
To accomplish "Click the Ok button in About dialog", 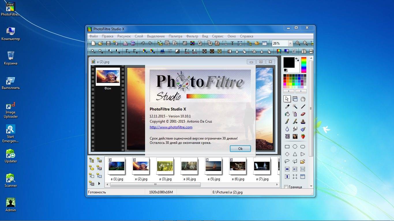I will point(240,148).
